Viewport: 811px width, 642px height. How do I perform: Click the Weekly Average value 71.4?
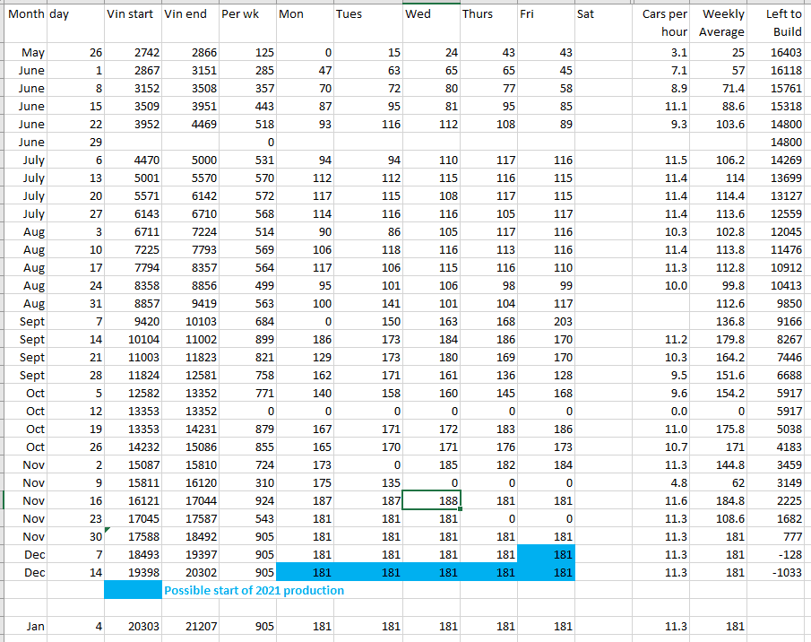(721, 88)
